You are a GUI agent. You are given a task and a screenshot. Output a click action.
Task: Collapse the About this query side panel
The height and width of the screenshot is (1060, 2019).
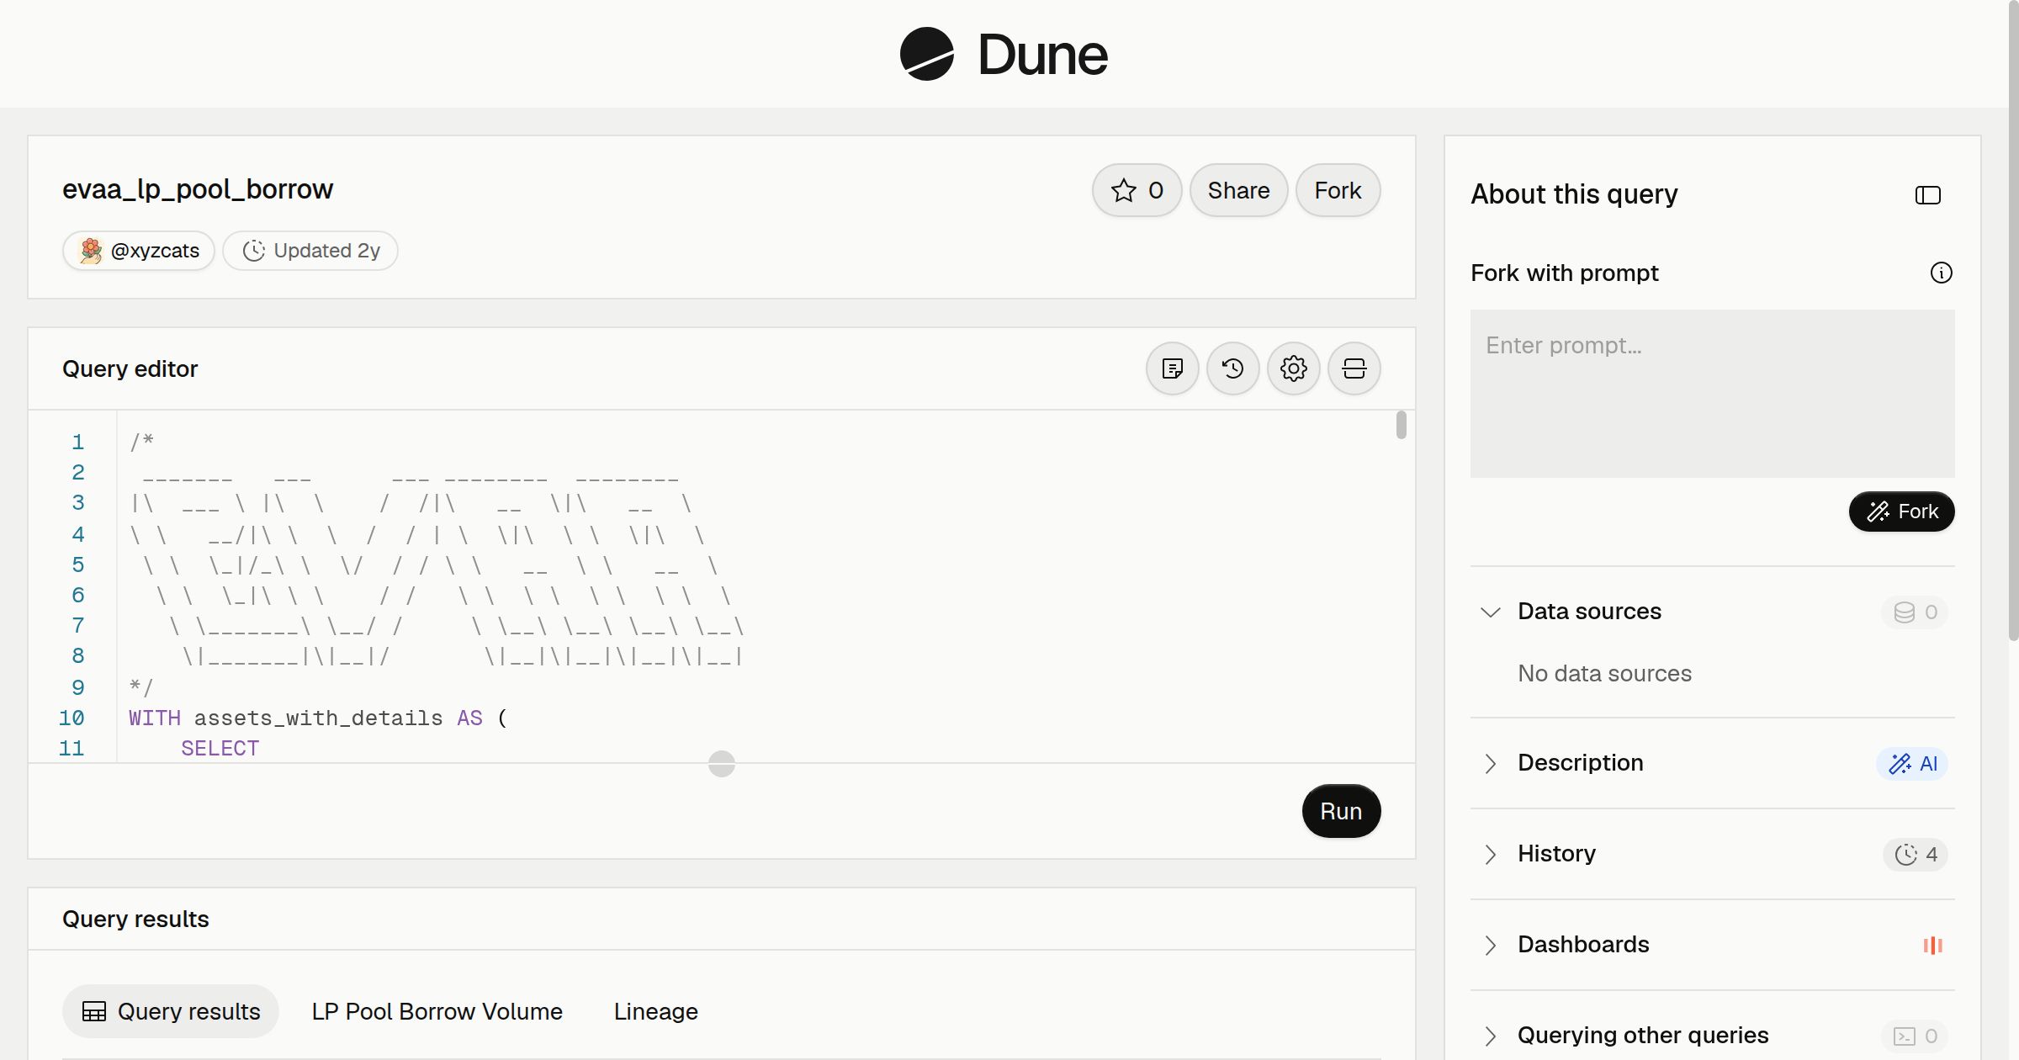pyautogui.click(x=1927, y=195)
